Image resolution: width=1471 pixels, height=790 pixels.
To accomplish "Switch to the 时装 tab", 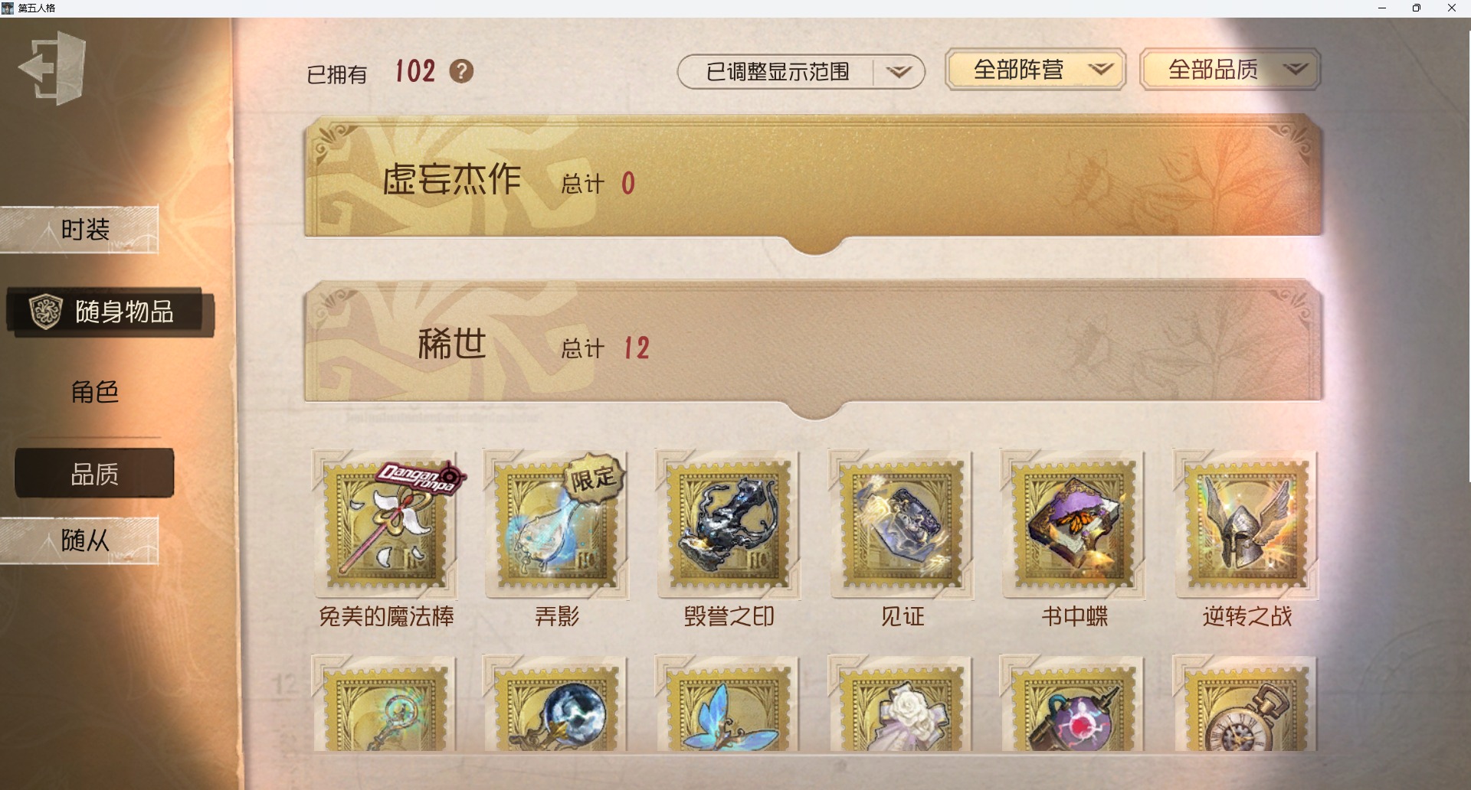I will pos(80,229).
